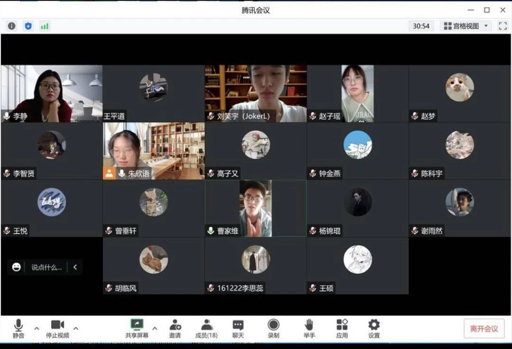Enter fullscreen mode using top-right icon
Screen dimensions: 512x349
click(x=503, y=26)
